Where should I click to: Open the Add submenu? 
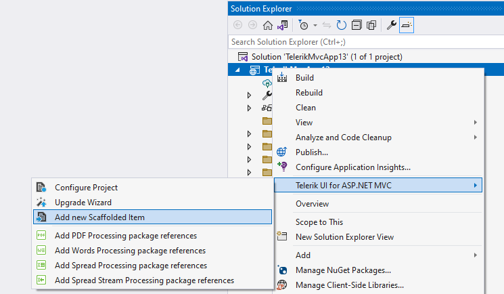(x=378, y=255)
